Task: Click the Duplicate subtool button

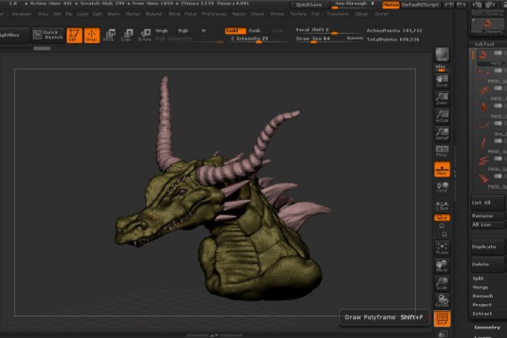Action: click(x=487, y=247)
